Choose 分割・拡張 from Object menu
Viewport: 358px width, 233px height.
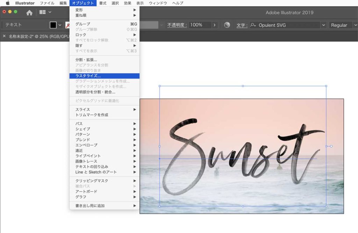(86, 60)
